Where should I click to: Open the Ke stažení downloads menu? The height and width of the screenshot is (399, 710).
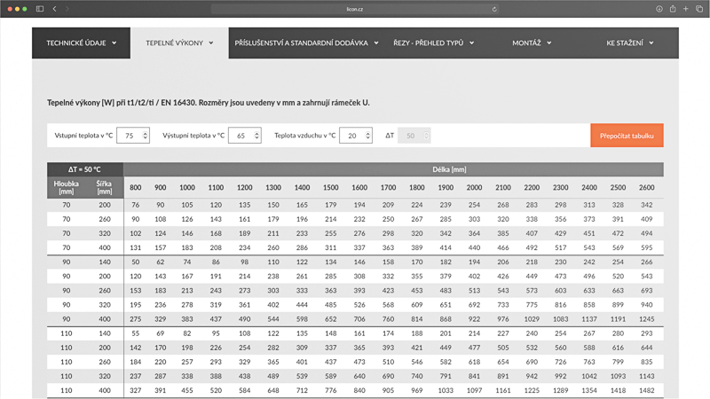[x=629, y=43]
